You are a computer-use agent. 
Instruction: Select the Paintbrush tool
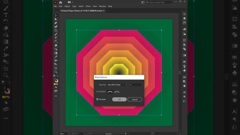[56, 34]
